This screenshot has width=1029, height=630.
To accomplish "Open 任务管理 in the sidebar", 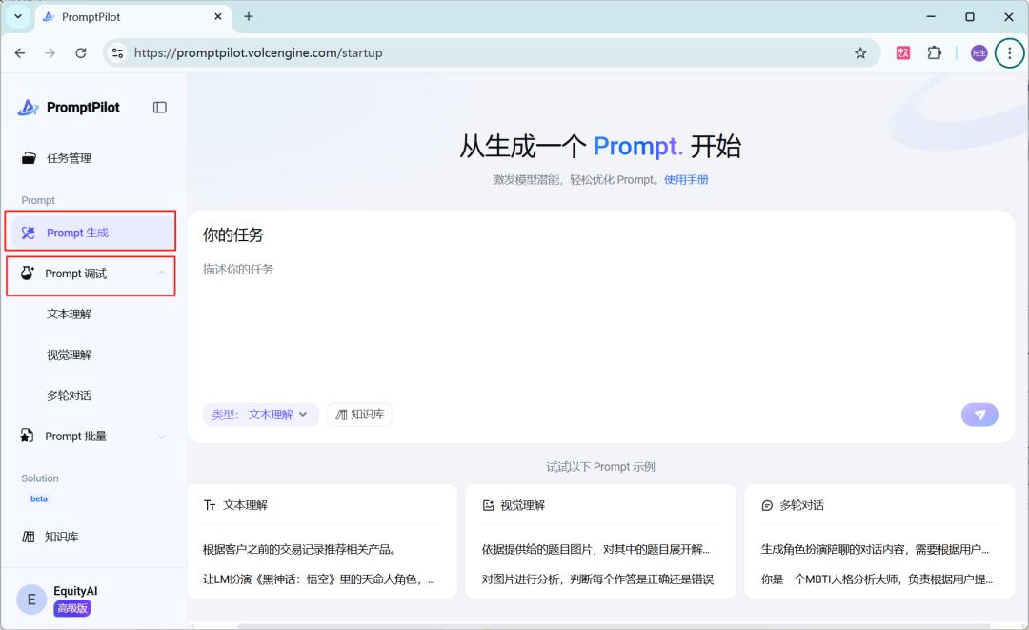I will coord(69,158).
